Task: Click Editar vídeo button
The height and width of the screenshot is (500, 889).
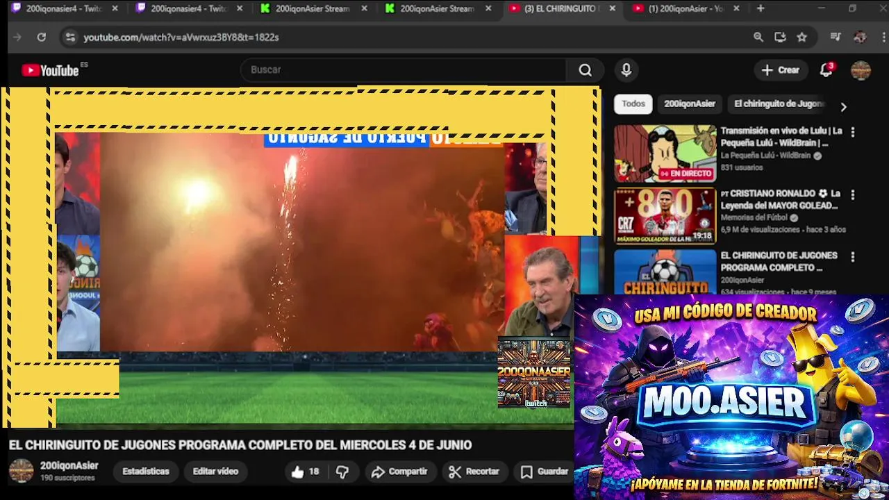Action: coord(215,472)
